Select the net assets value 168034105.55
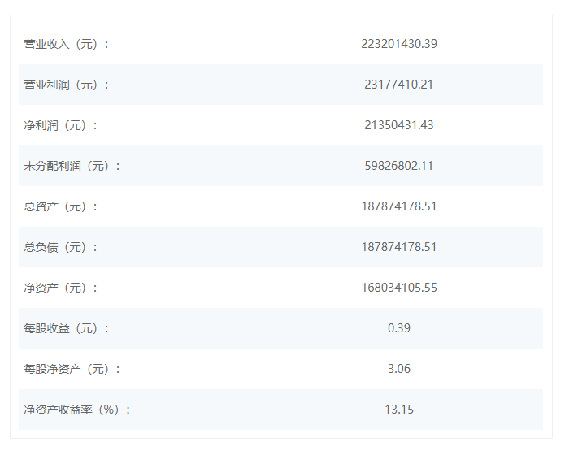The height and width of the screenshot is (451, 565). 399,288
